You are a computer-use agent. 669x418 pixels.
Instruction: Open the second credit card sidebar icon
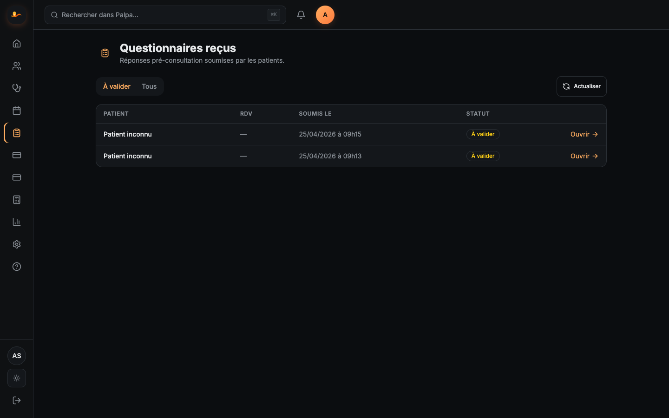pyautogui.click(x=17, y=177)
